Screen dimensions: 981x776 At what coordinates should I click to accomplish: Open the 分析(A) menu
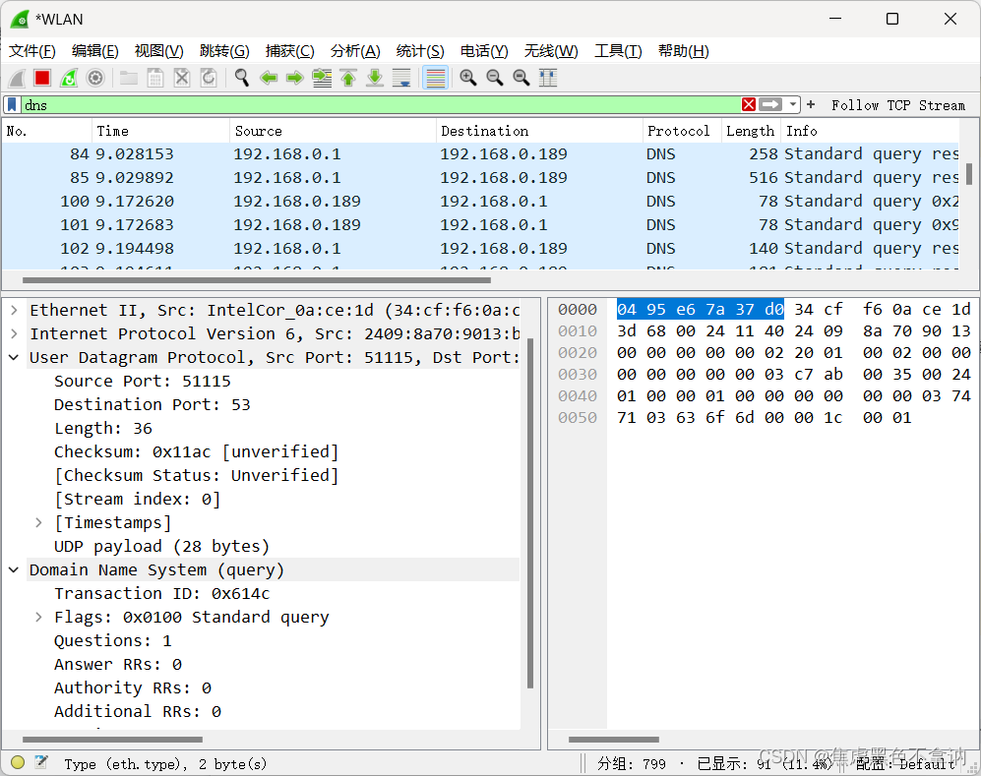(x=355, y=51)
